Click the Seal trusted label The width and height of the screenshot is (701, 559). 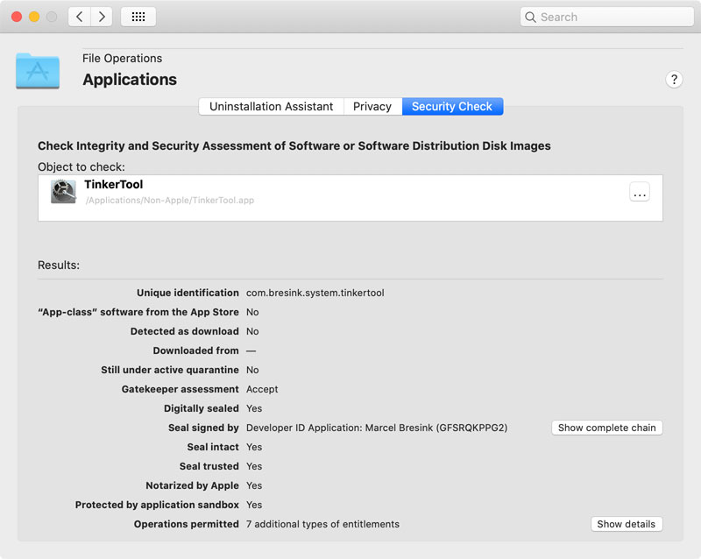209,466
